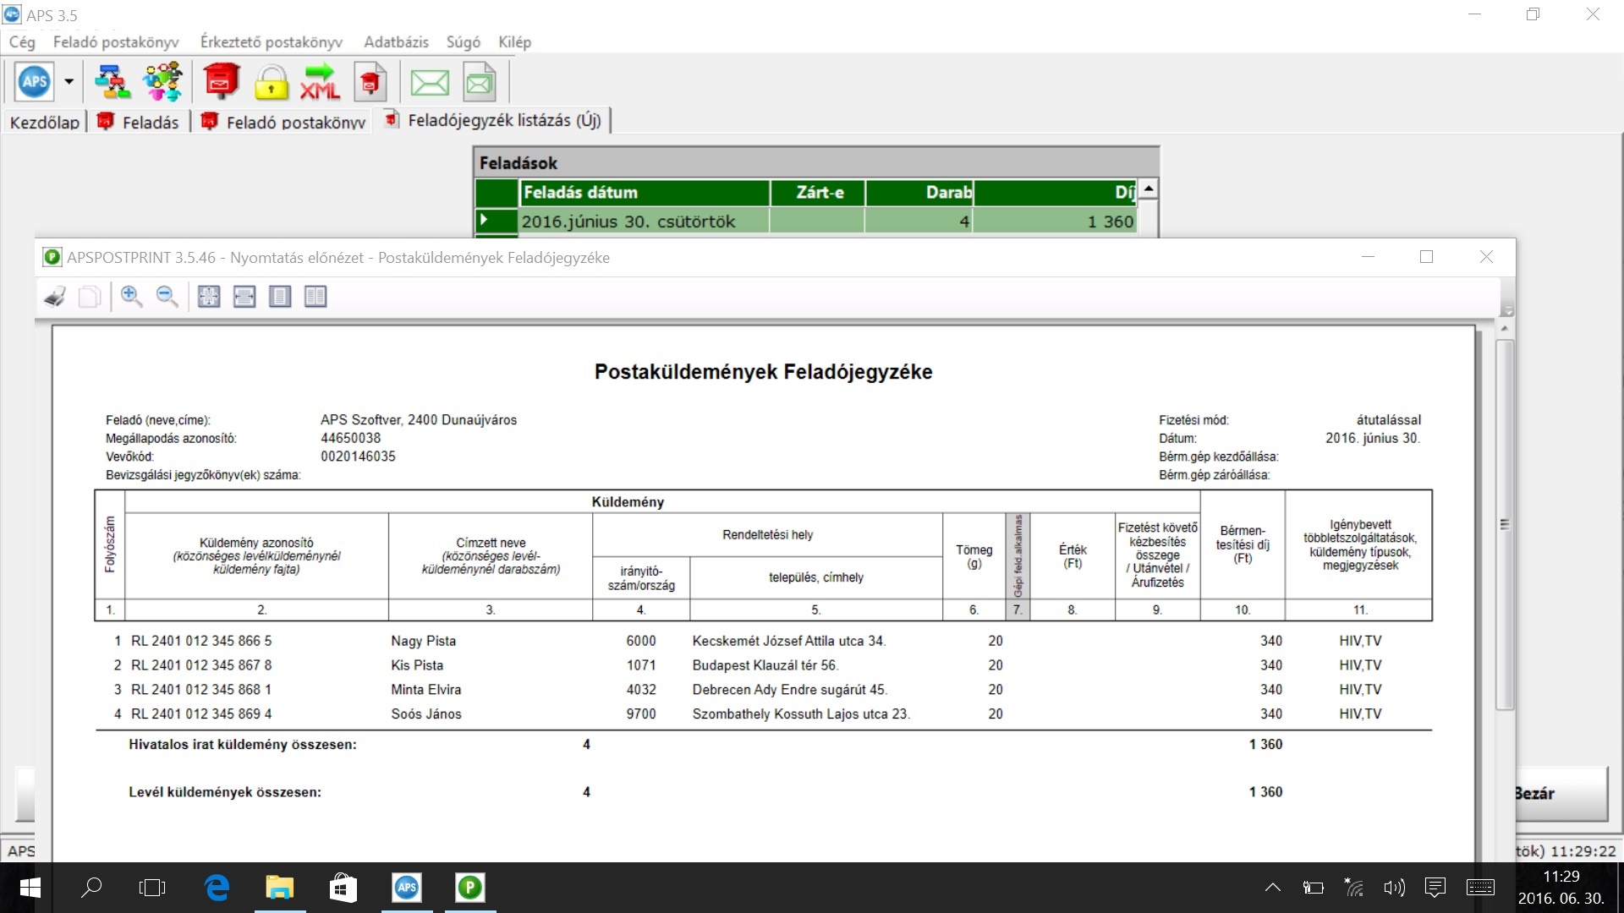Screen dimensions: 1624x913
Task: Open Microsoft Edge from the taskbar
Action: tap(217, 888)
